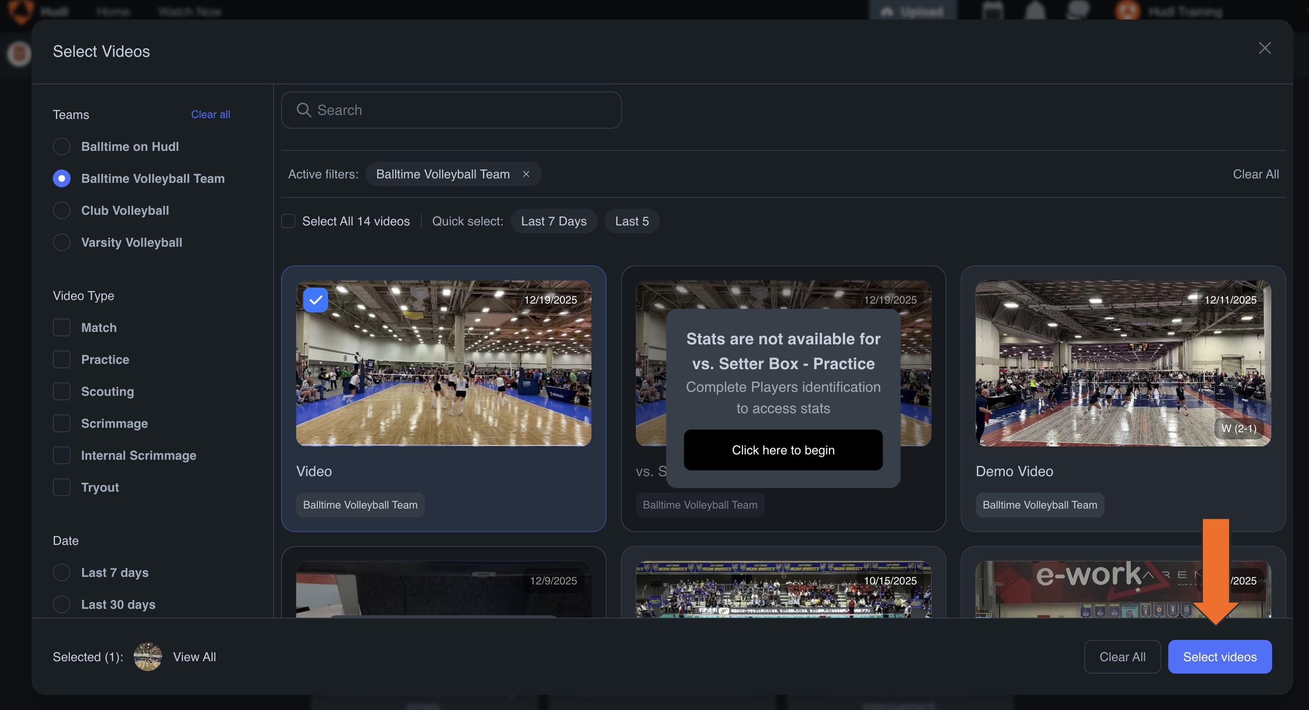
Task: Enable the Scouting video type checkbox
Action: [x=61, y=391]
